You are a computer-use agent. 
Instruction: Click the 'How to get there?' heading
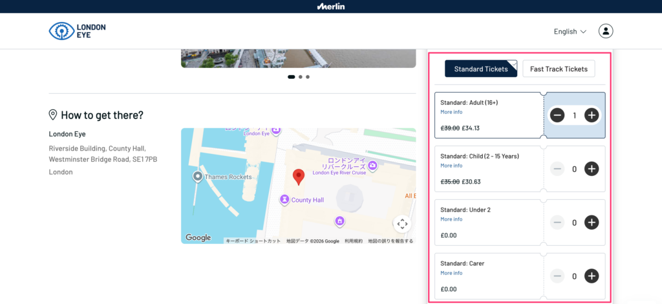coord(102,115)
